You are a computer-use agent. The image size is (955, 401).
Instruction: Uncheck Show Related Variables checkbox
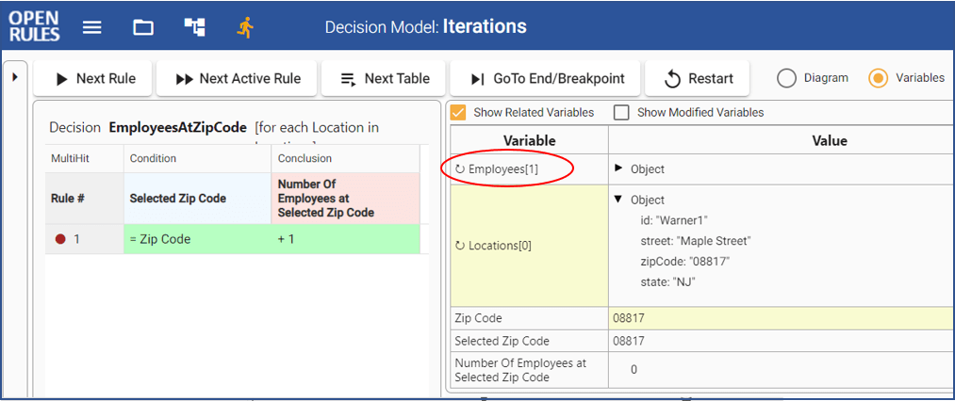(459, 113)
